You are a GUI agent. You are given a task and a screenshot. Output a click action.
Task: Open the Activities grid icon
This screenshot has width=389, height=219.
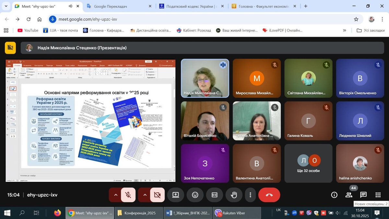pos(378,195)
